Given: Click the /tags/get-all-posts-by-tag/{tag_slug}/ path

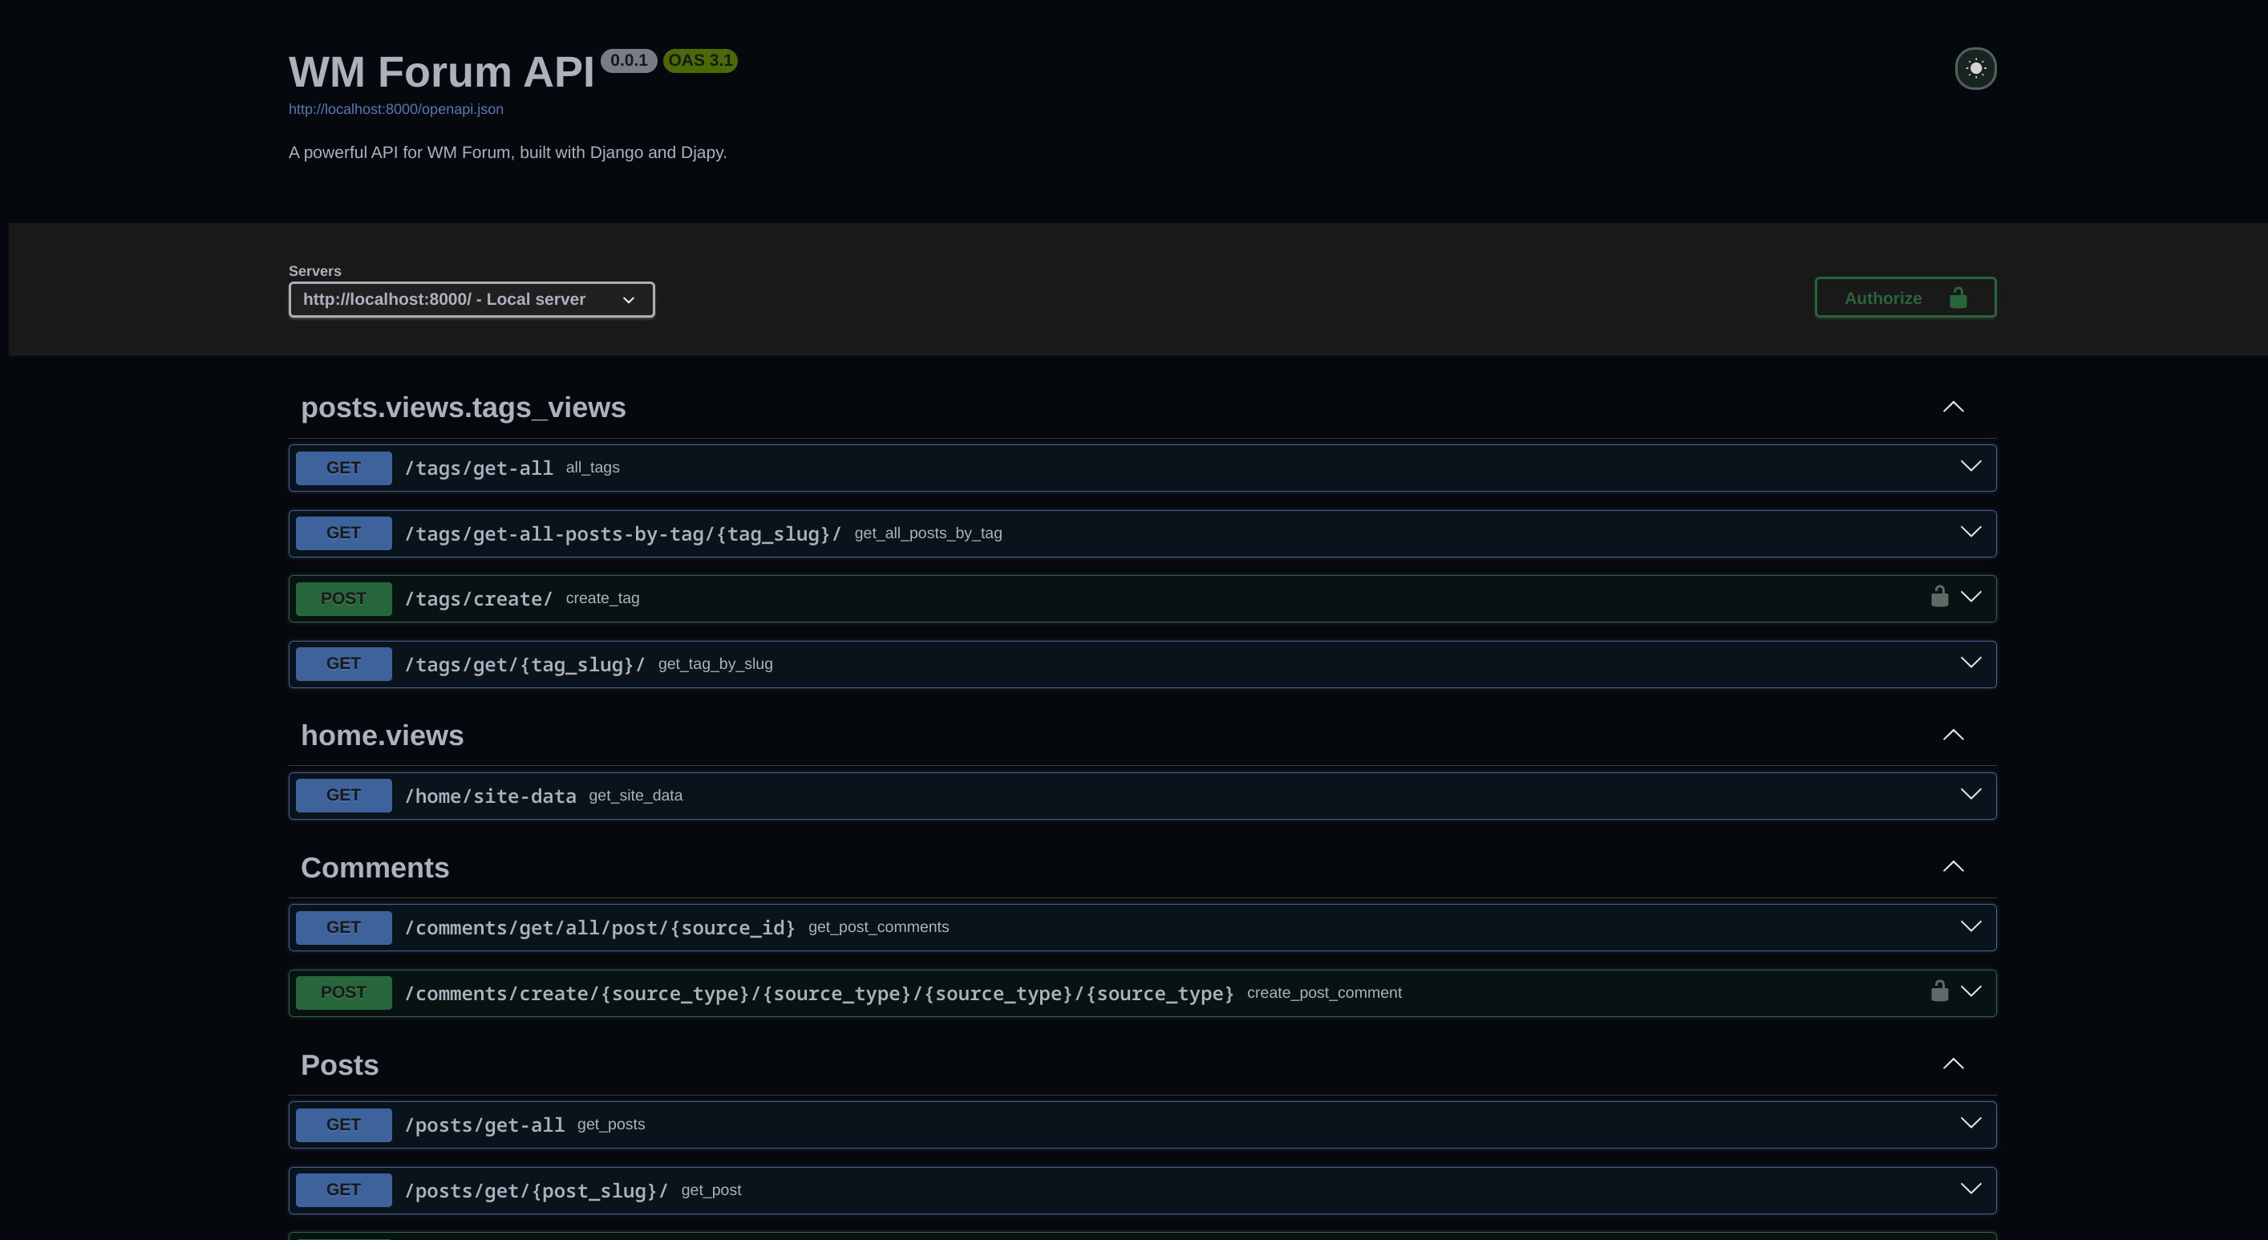Looking at the screenshot, I should (623, 533).
